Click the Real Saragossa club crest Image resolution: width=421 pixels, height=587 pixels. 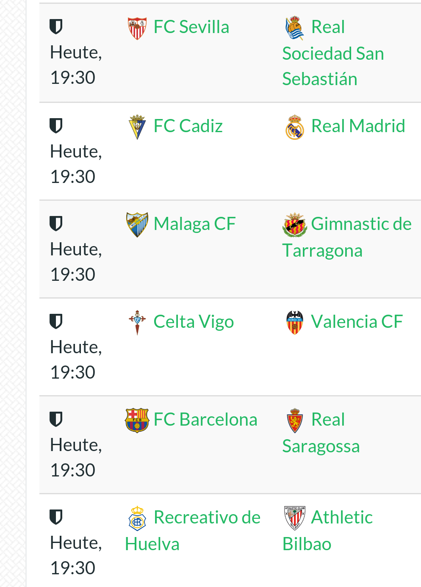(295, 421)
